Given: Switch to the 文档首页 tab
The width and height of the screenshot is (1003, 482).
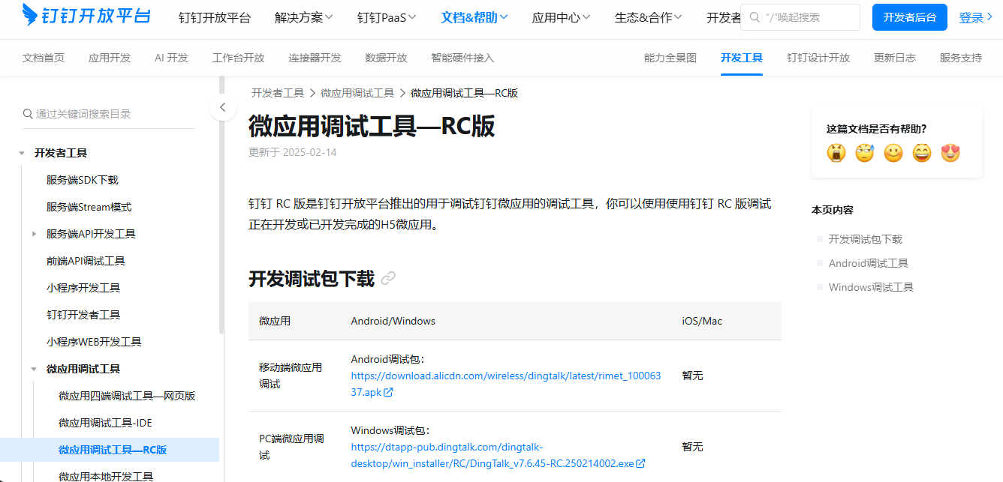Looking at the screenshot, I should [x=44, y=58].
